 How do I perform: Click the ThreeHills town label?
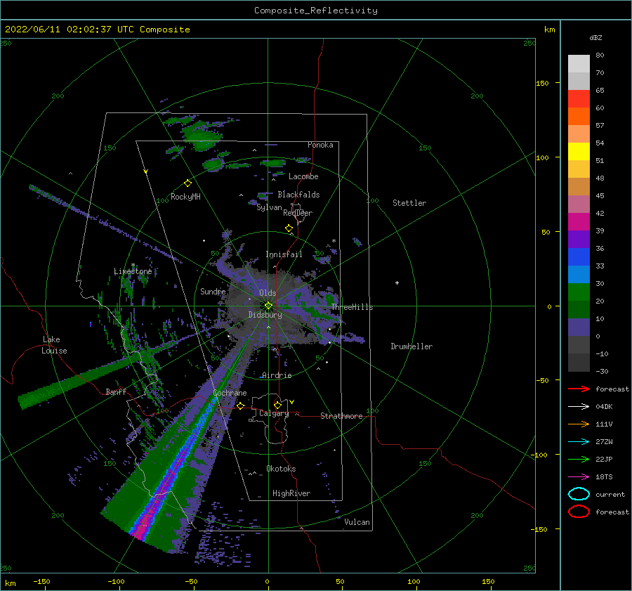point(352,307)
